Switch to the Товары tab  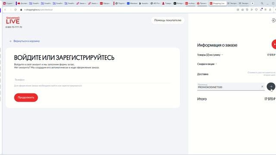coord(167,3)
